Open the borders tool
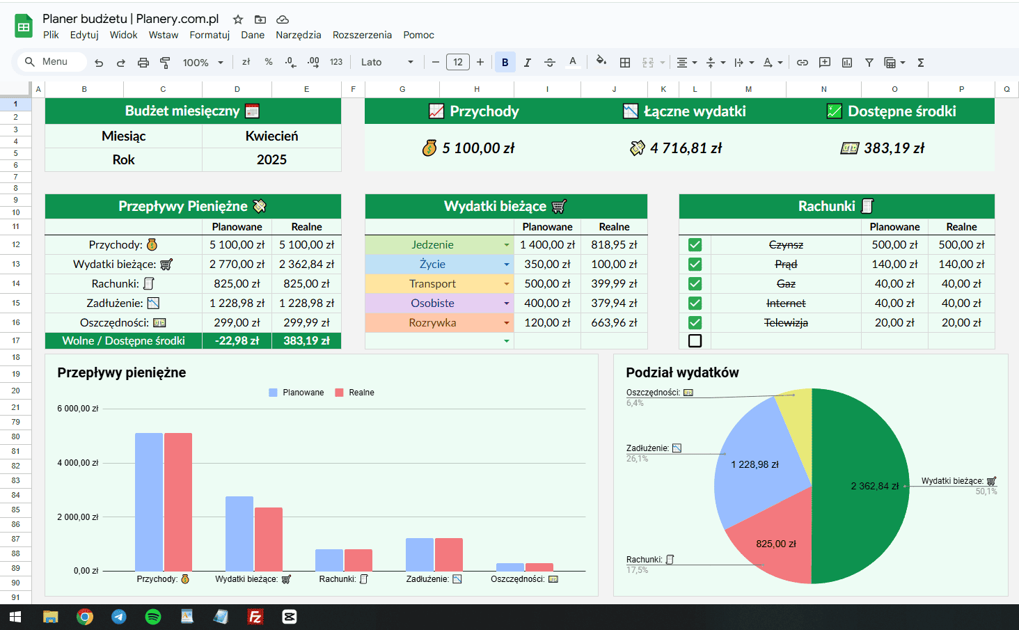 625,63
